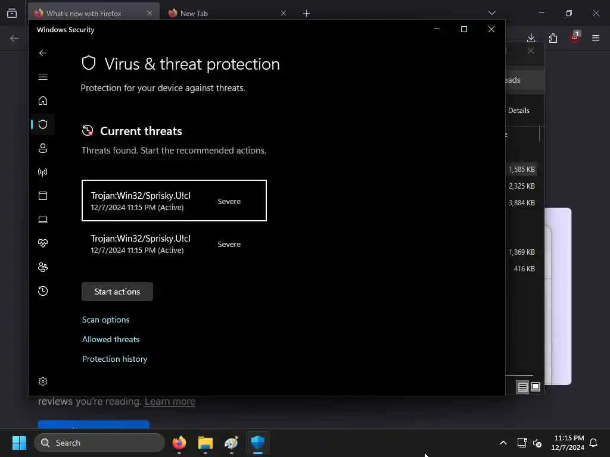Select first Trojan:Win32/Sprisky.U!cl threat
Viewport: 610px width, 457px height.
point(174,201)
